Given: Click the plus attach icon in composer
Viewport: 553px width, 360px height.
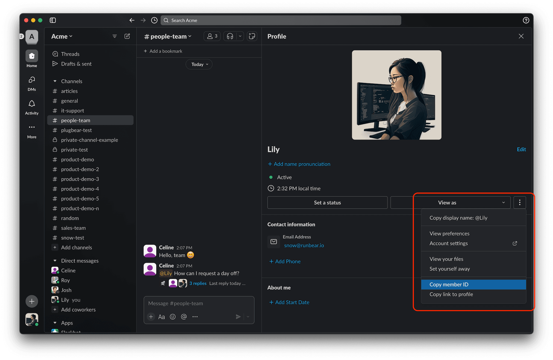Looking at the screenshot, I should tap(151, 317).
